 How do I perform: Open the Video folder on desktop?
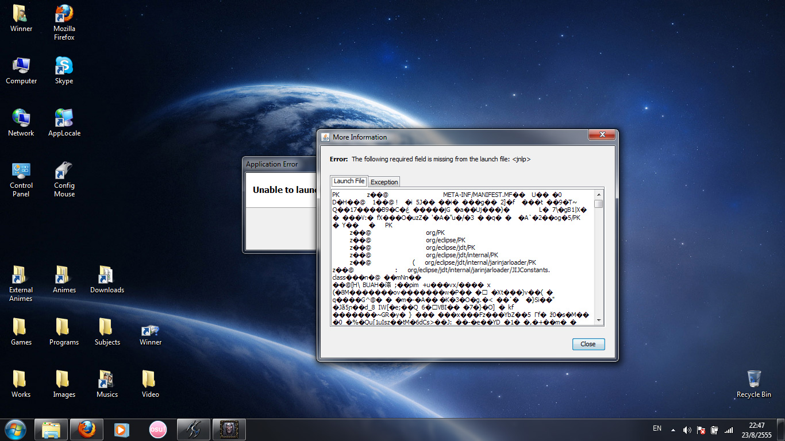point(151,385)
